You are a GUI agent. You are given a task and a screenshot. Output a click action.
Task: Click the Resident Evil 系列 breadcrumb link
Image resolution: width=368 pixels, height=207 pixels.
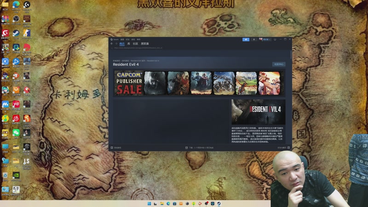click(138, 61)
